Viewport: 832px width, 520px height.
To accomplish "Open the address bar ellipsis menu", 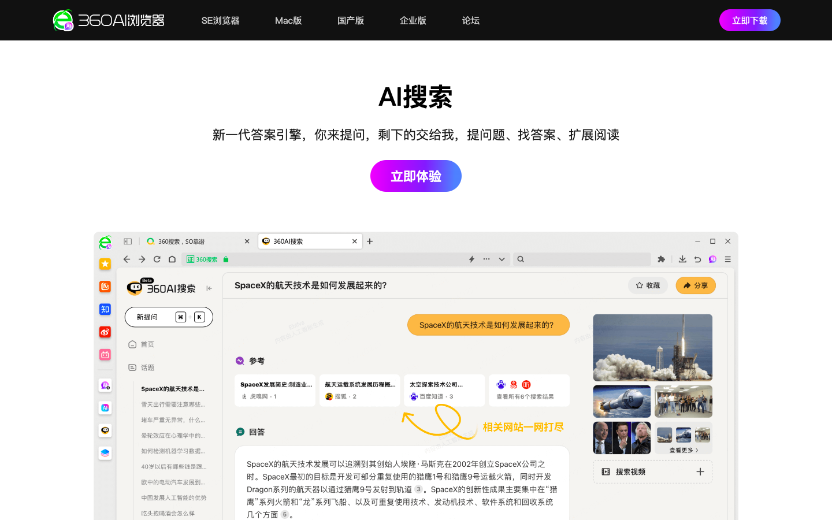I will click(486, 259).
